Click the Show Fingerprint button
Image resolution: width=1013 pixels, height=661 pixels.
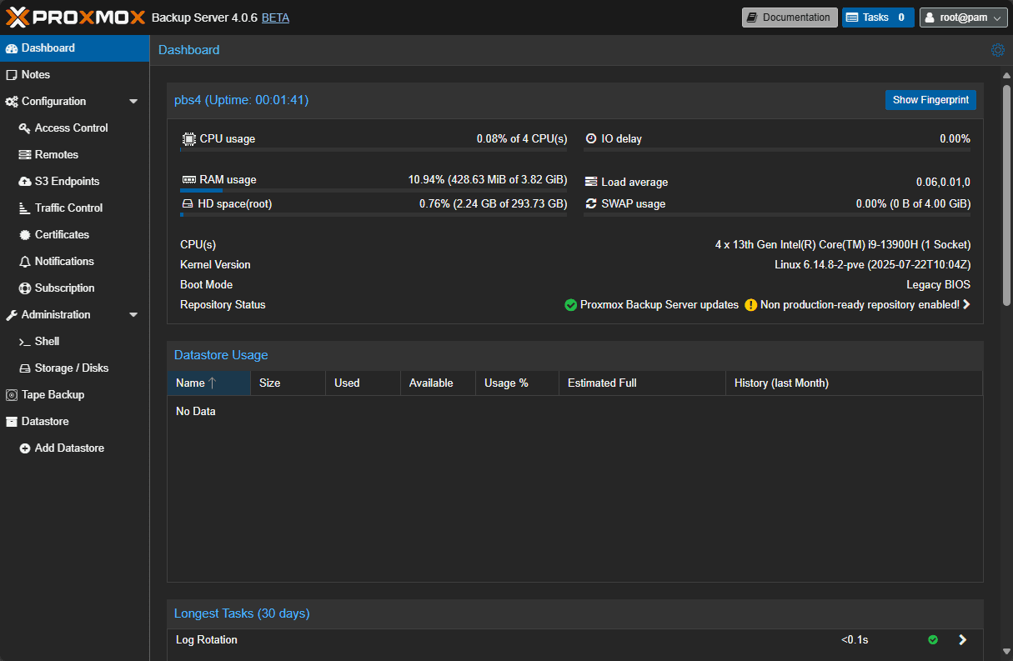tap(930, 99)
